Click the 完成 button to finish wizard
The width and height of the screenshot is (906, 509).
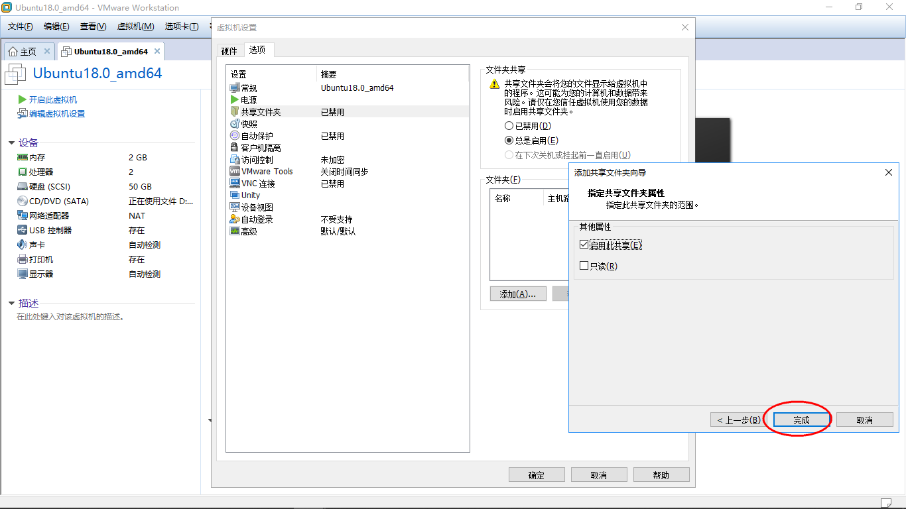coord(801,419)
